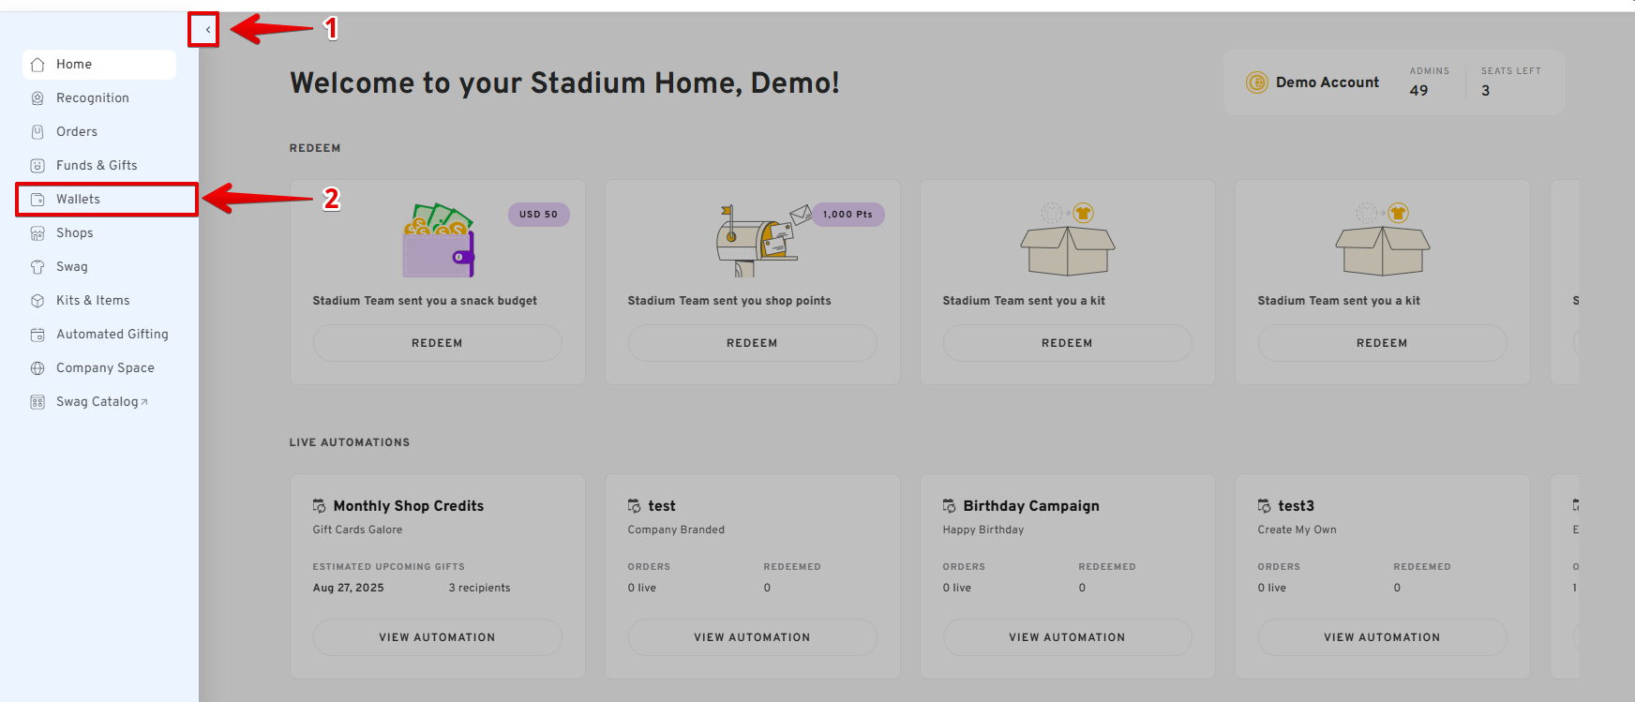Open Recognition via its badge icon
The height and width of the screenshot is (702, 1635).
[x=37, y=98]
